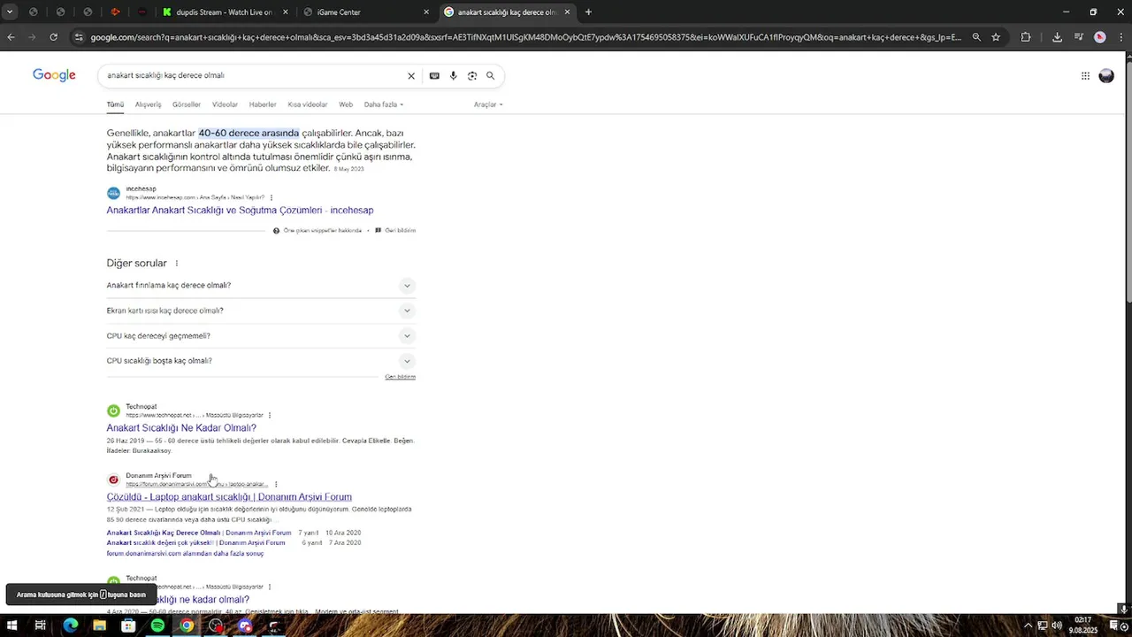Open 'Çözüldü - Laptop anakart sıcaklığı' forum link
1132x637 pixels.
pyautogui.click(x=229, y=497)
